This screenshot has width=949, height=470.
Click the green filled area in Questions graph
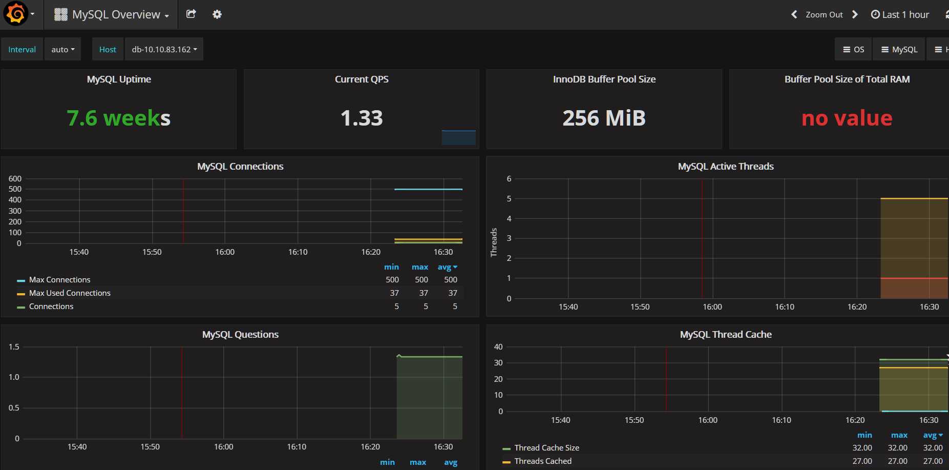429,398
